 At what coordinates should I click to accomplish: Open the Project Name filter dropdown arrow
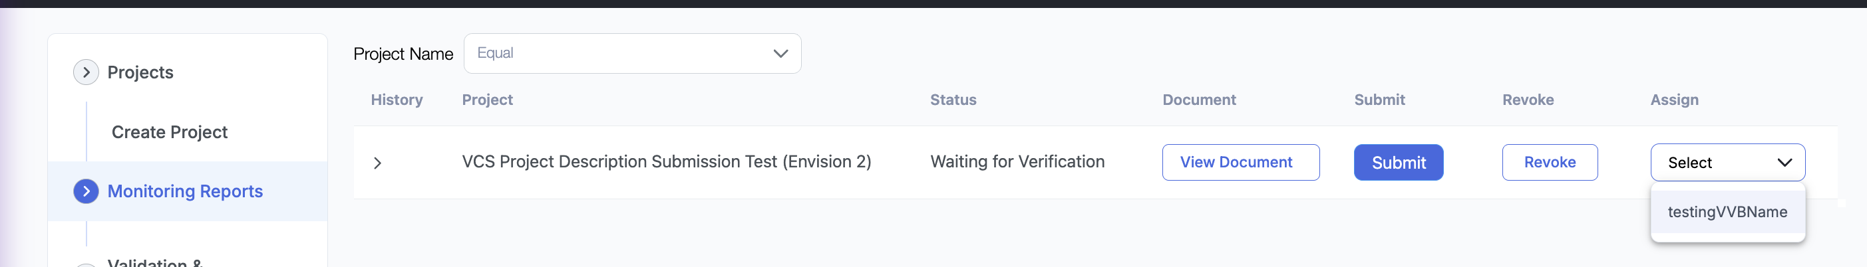click(x=780, y=54)
